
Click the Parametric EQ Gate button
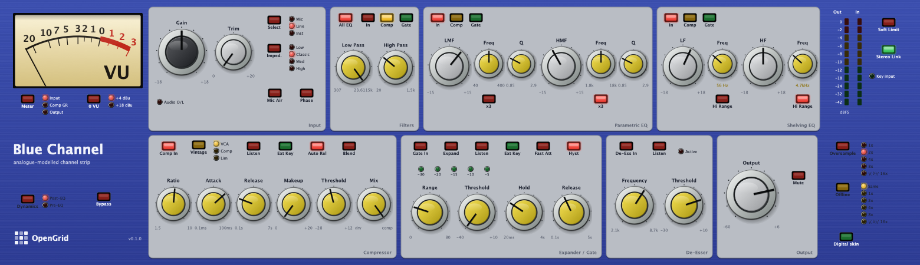(x=476, y=18)
